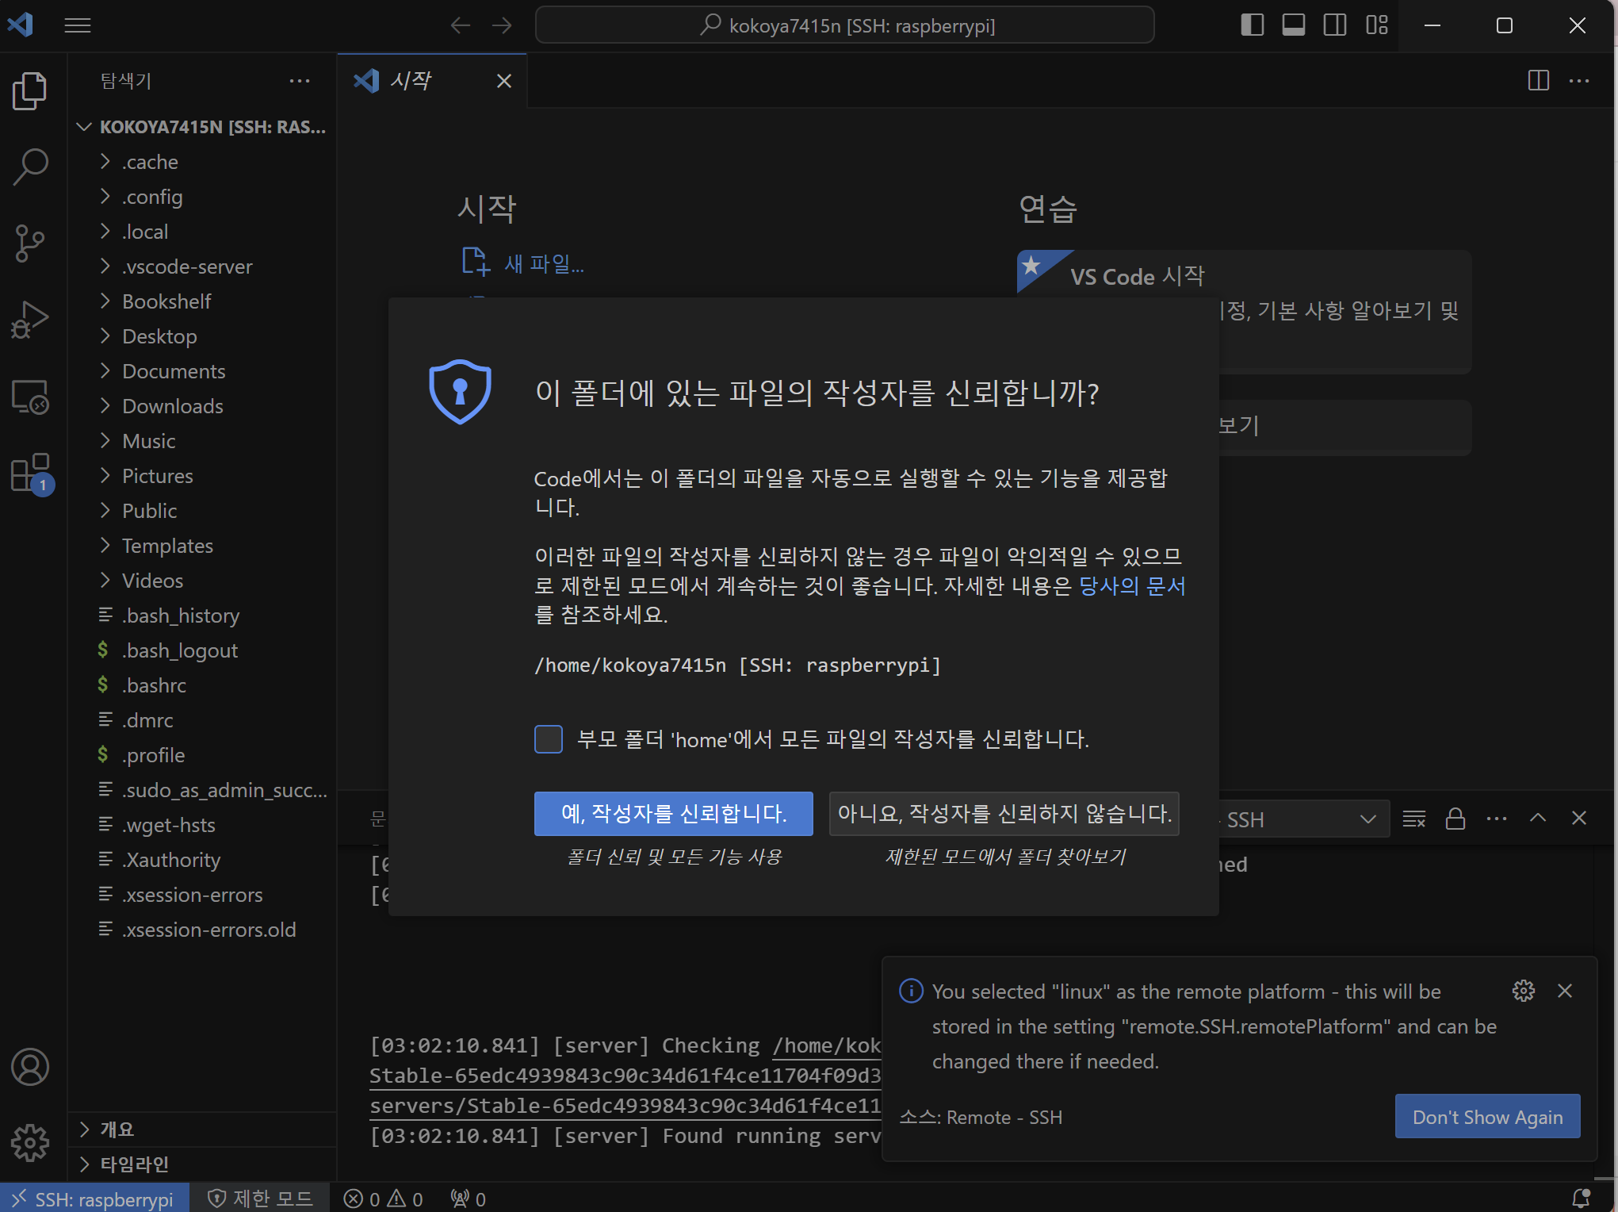Click the errors and warnings status indicator

click(x=384, y=1199)
